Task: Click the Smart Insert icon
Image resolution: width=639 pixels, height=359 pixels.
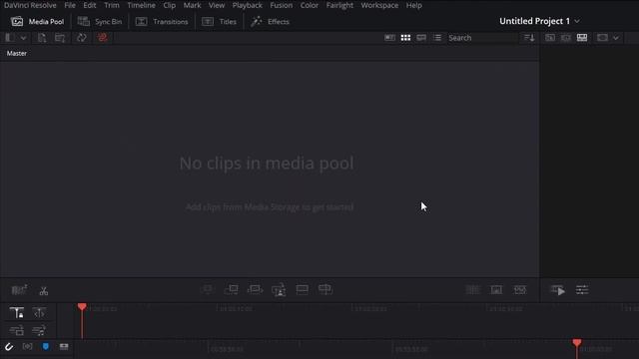Action: [208, 290]
